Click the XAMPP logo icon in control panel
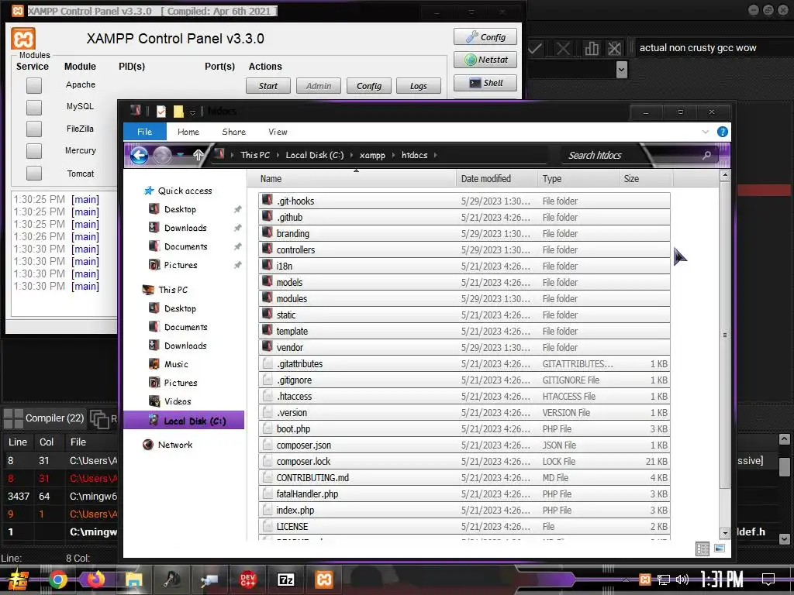 pos(23,39)
